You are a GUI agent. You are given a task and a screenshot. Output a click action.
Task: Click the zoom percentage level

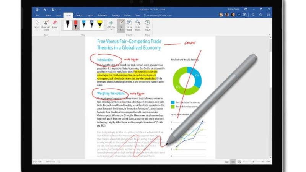point(269,162)
